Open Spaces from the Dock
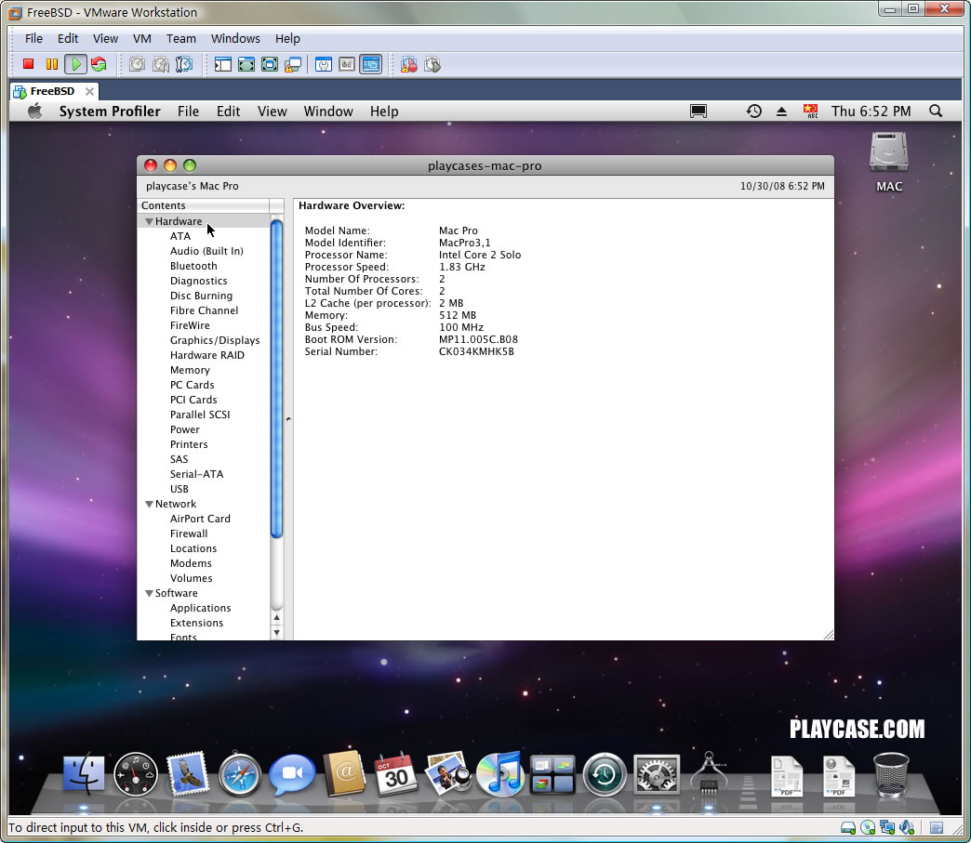971x843 pixels. point(552,773)
